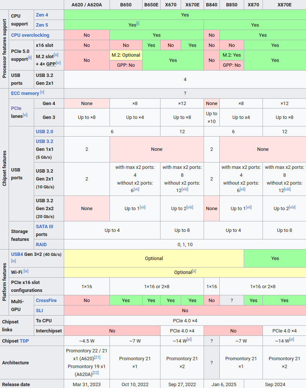Select the 'PCIe 4.0 ×4' To CPU cell
The height and width of the screenshot is (388, 306).
tap(185, 321)
